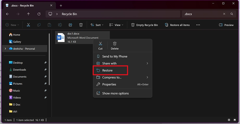Open the View dropdown
Screen dimensions: 240x124
click(x=116, y=25)
